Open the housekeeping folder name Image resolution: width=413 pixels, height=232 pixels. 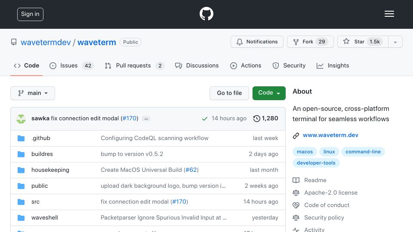click(50, 170)
